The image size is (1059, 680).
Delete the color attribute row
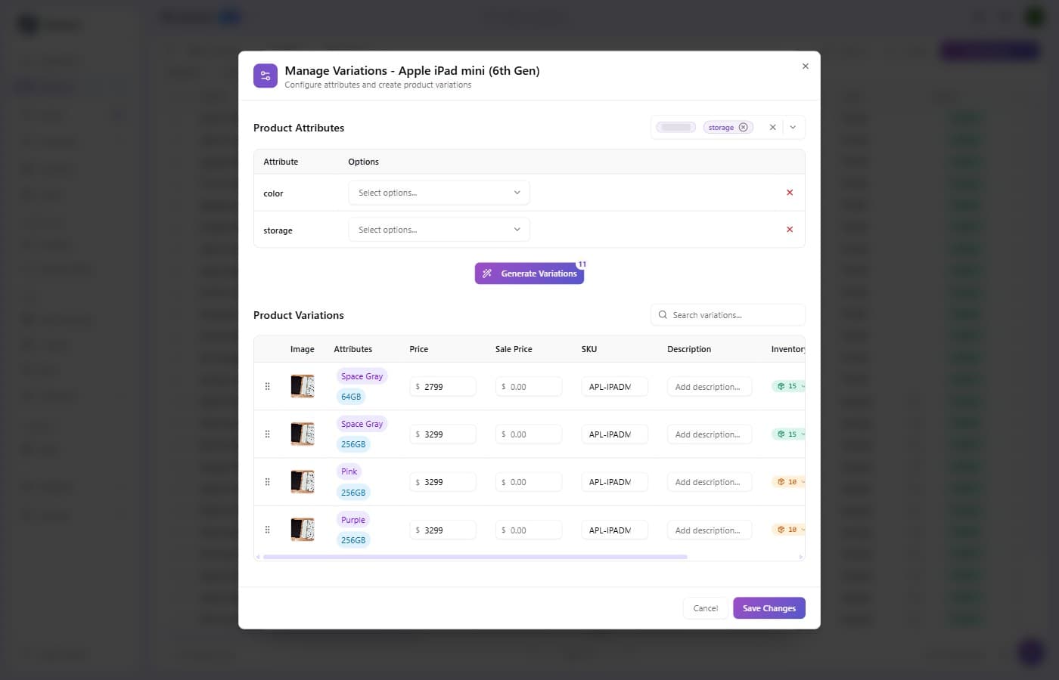point(790,193)
